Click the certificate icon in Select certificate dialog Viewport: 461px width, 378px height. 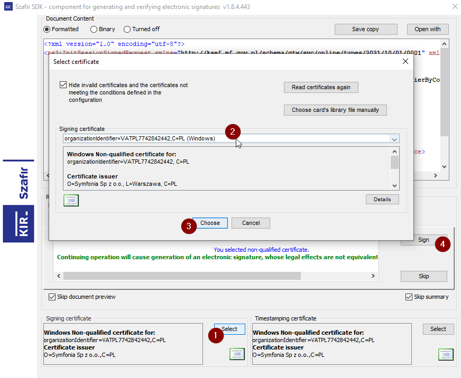tap(71, 200)
